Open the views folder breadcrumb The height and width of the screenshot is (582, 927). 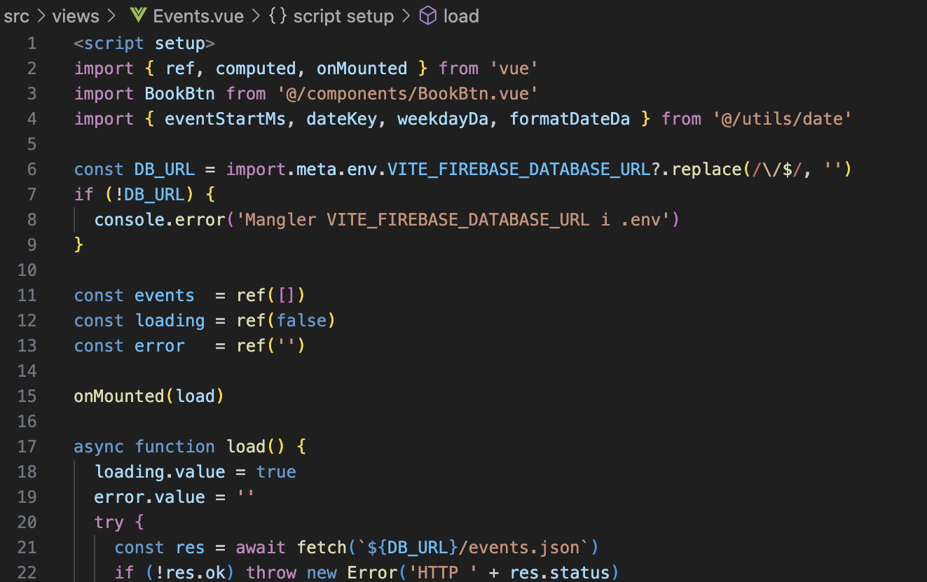[76, 16]
